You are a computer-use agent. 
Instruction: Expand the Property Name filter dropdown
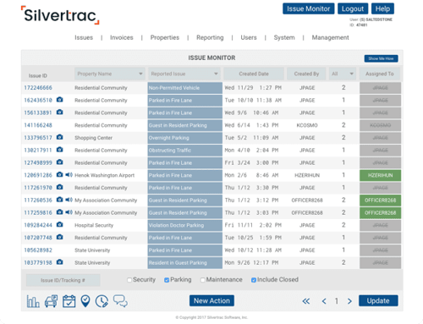coord(110,74)
